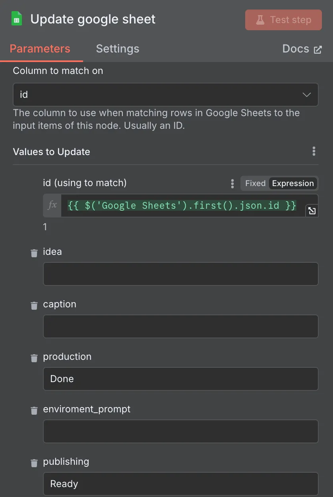Viewport: 333px width, 497px height.
Task: Delete the production field with trash icon
Action: (34, 358)
